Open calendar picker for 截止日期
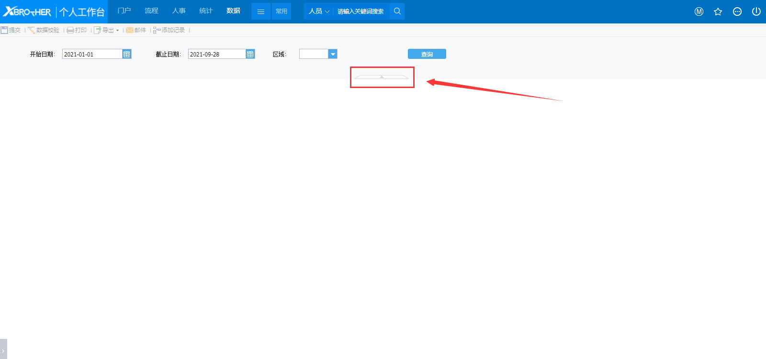 pyautogui.click(x=250, y=54)
